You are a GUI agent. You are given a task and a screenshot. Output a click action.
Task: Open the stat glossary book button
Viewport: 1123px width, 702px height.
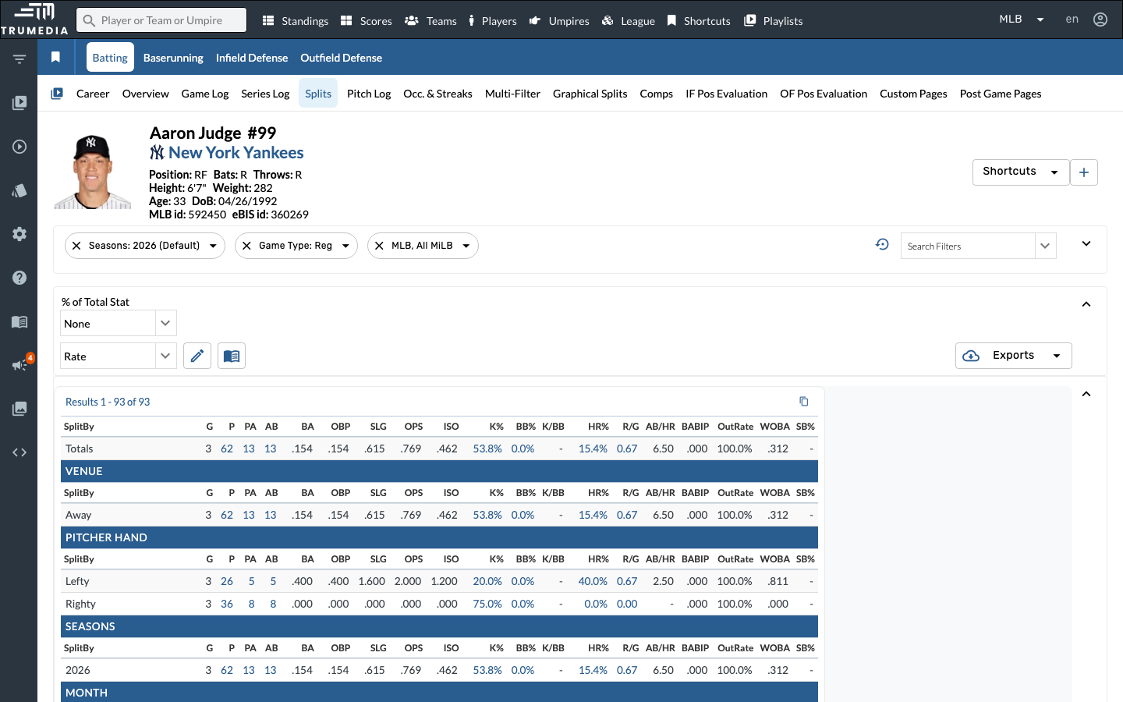pos(232,356)
